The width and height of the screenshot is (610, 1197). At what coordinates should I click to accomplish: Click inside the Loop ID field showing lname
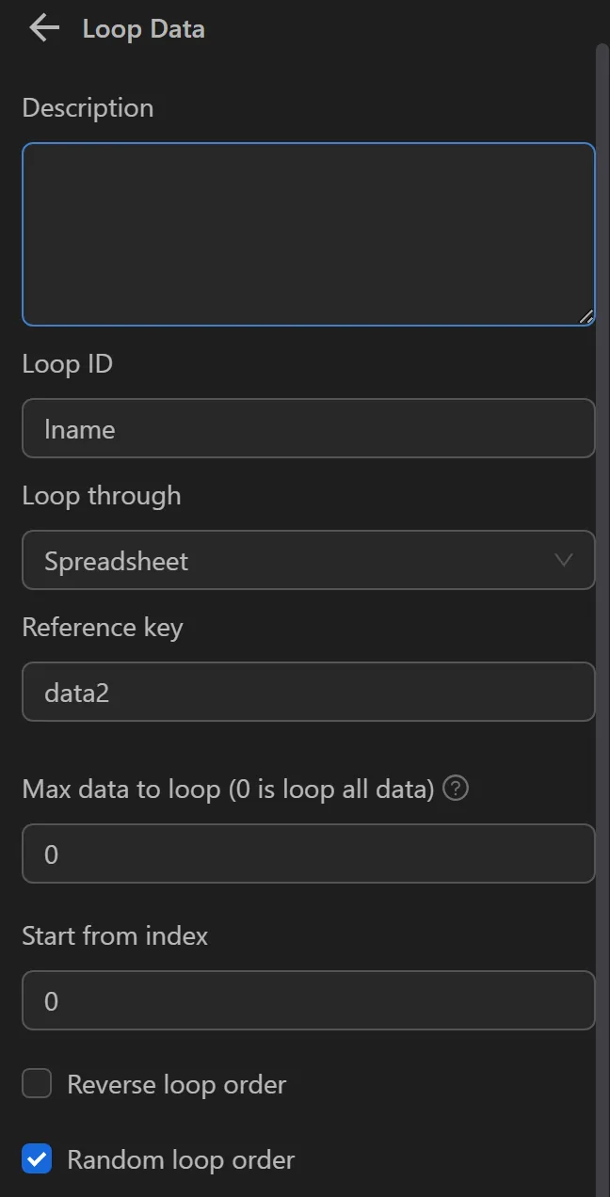coord(308,428)
